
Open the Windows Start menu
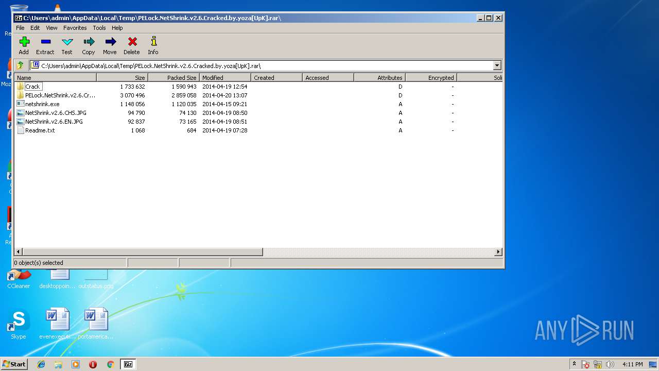tap(14, 364)
